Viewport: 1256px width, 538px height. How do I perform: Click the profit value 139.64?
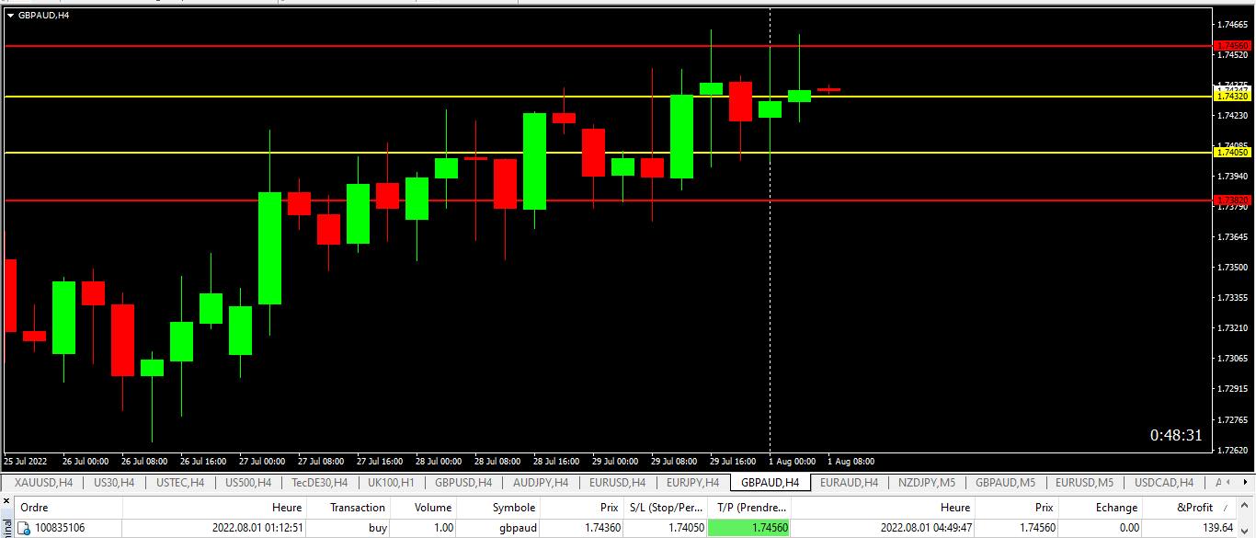point(1217,528)
